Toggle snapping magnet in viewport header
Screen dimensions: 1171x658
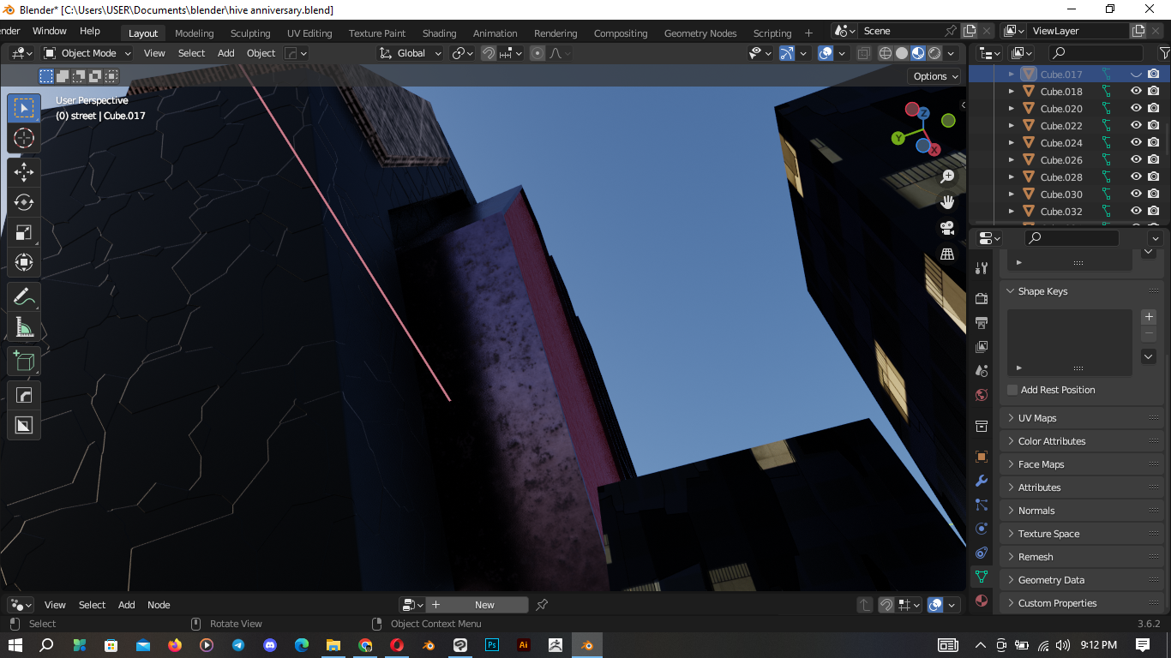(488, 53)
